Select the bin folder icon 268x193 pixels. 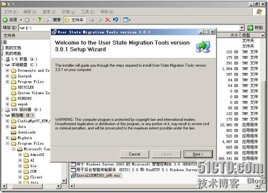tap(26, 166)
